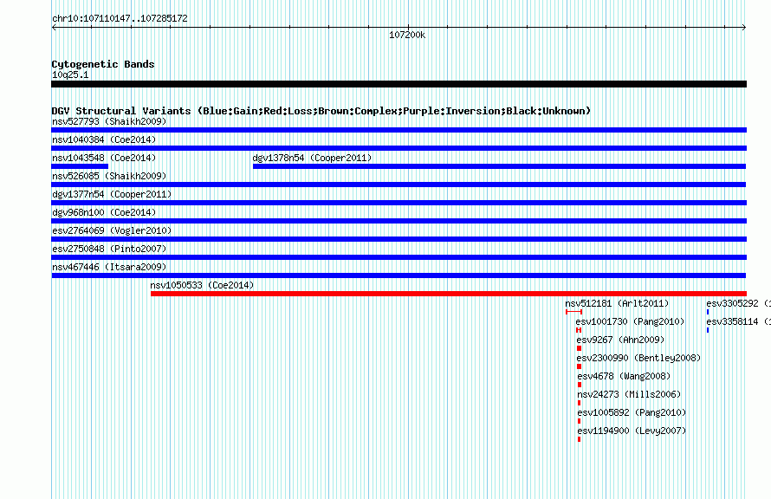
Task: Select the red marker under esv9267
Action: [x=580, y=348]
